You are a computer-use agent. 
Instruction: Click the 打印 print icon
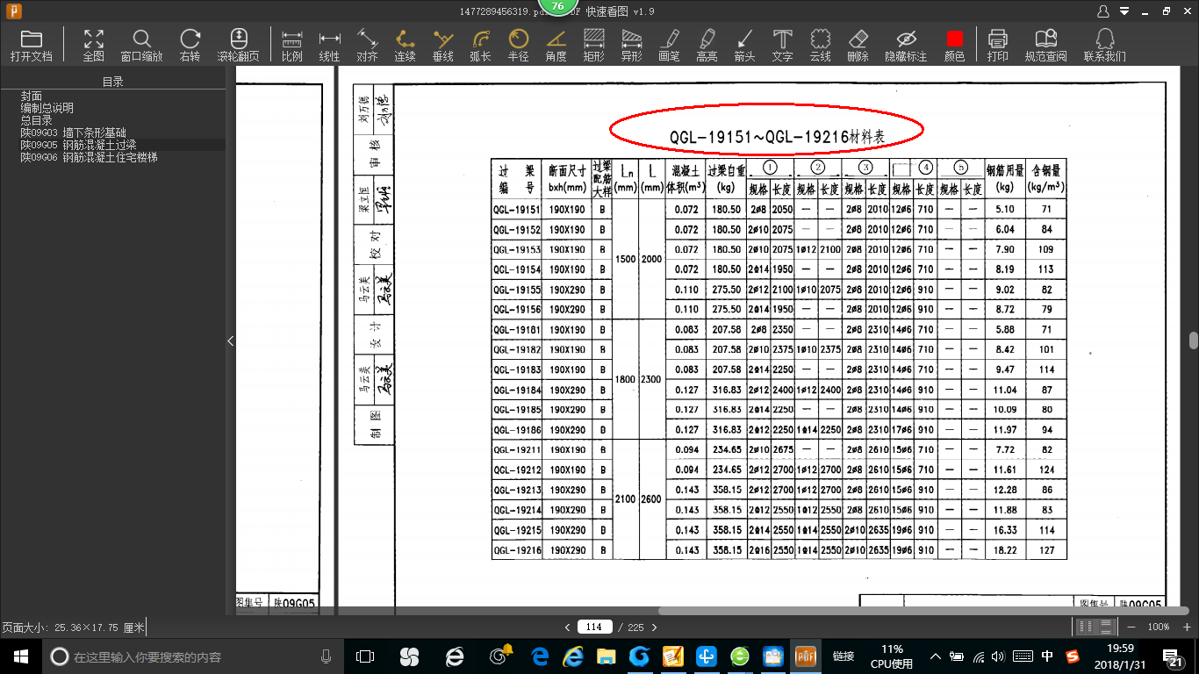click(x=997, y=46)
